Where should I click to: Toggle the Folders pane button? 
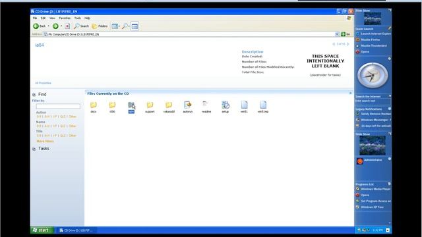click(100, 26)
